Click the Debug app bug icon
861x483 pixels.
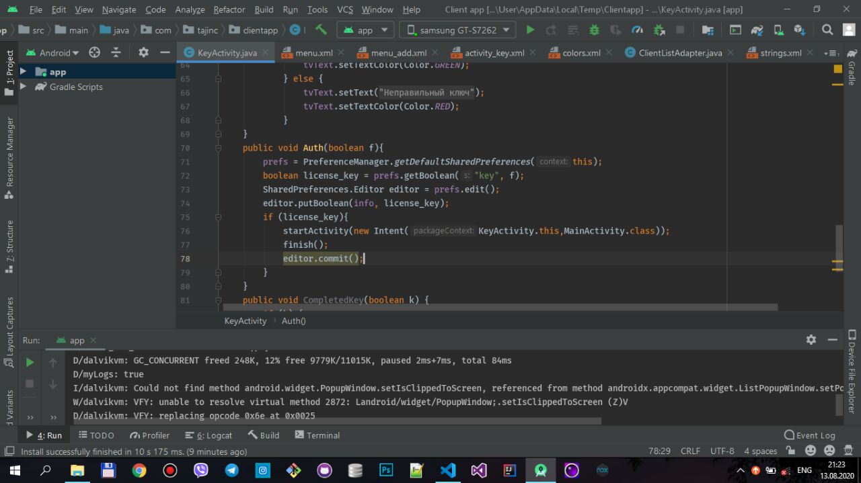pos(594,30)
